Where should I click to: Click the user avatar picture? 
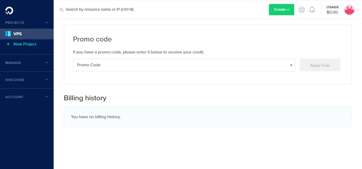pyautogui.click(x=349, y=10)
